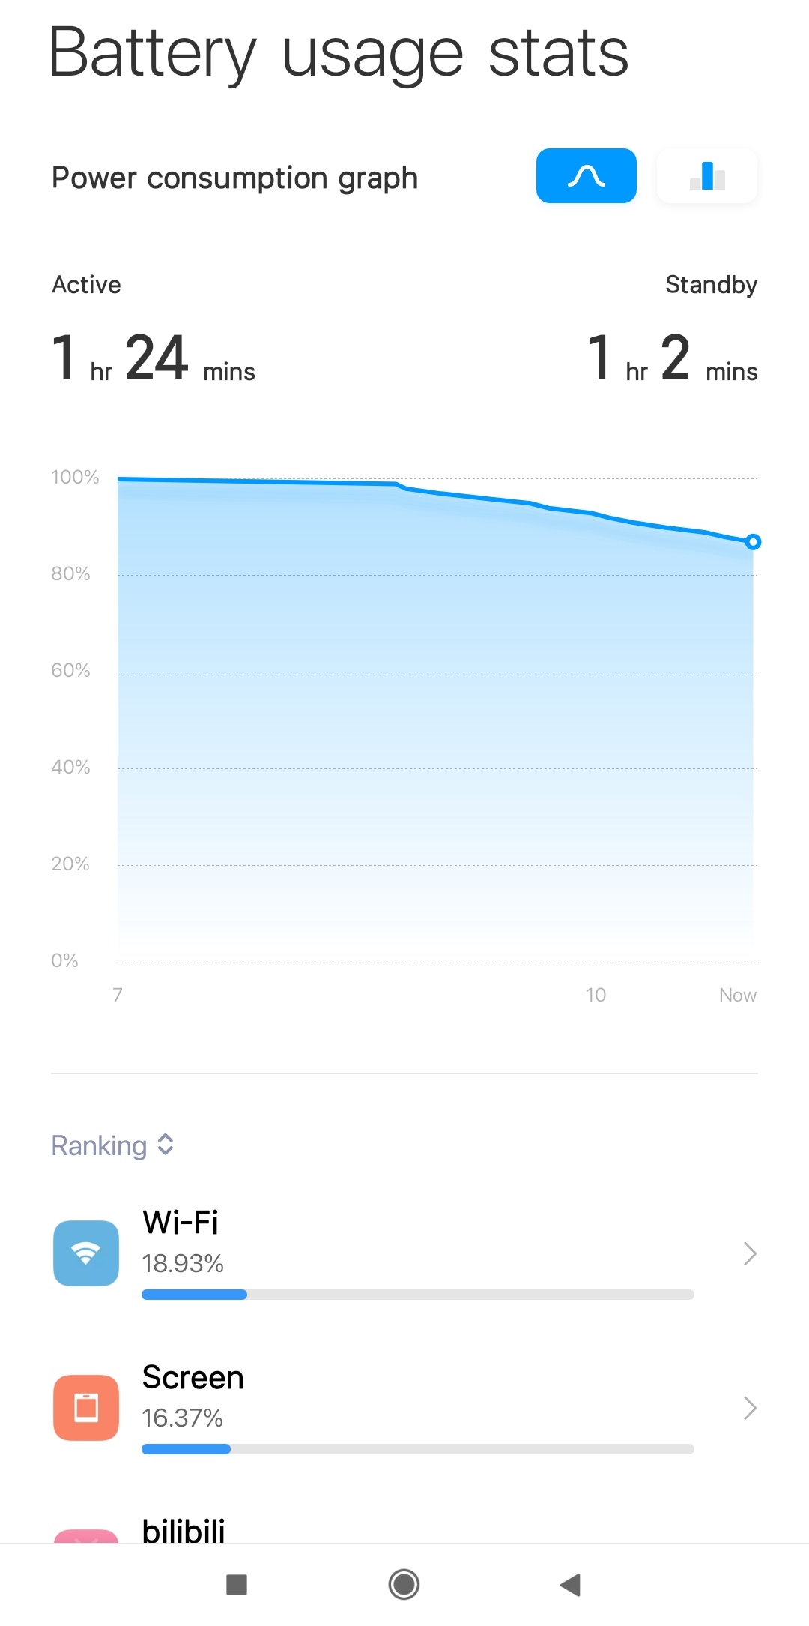Expand Screen details chevron

pos(750,1408)
